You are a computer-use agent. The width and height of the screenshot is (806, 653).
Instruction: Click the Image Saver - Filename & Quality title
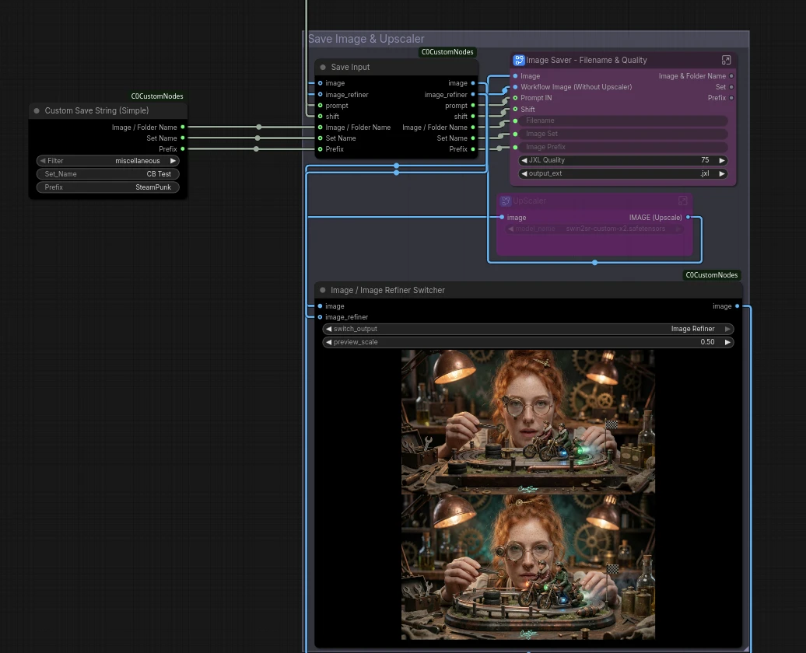pos(587,60)
